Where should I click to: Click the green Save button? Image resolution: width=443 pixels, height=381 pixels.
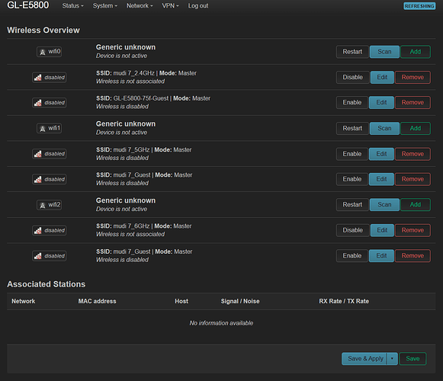coord(413,359)
